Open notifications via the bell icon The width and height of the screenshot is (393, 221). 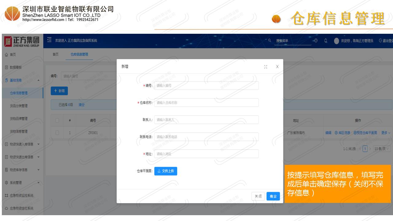[x=325, y=41]
